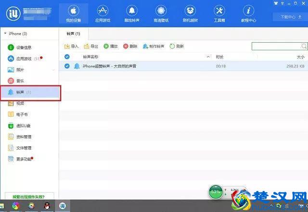Click the search magnifier icon
The image size is (308, 212).
coord(304,46)
